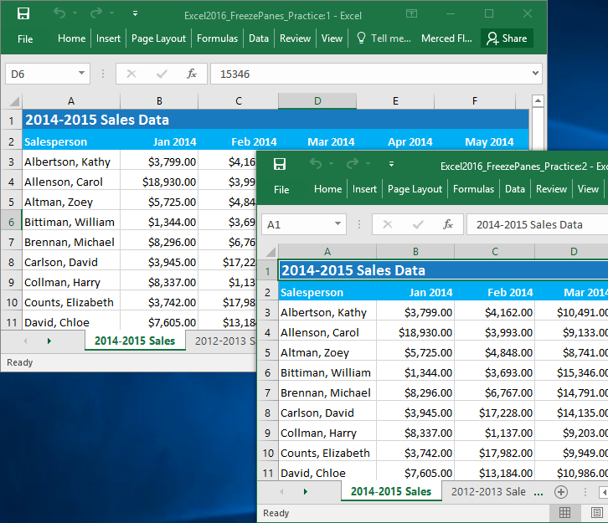This screenshot has width=608, height=523.
Task: Click Insert Function fx beside the A1 name box
Action: [448, 224]
